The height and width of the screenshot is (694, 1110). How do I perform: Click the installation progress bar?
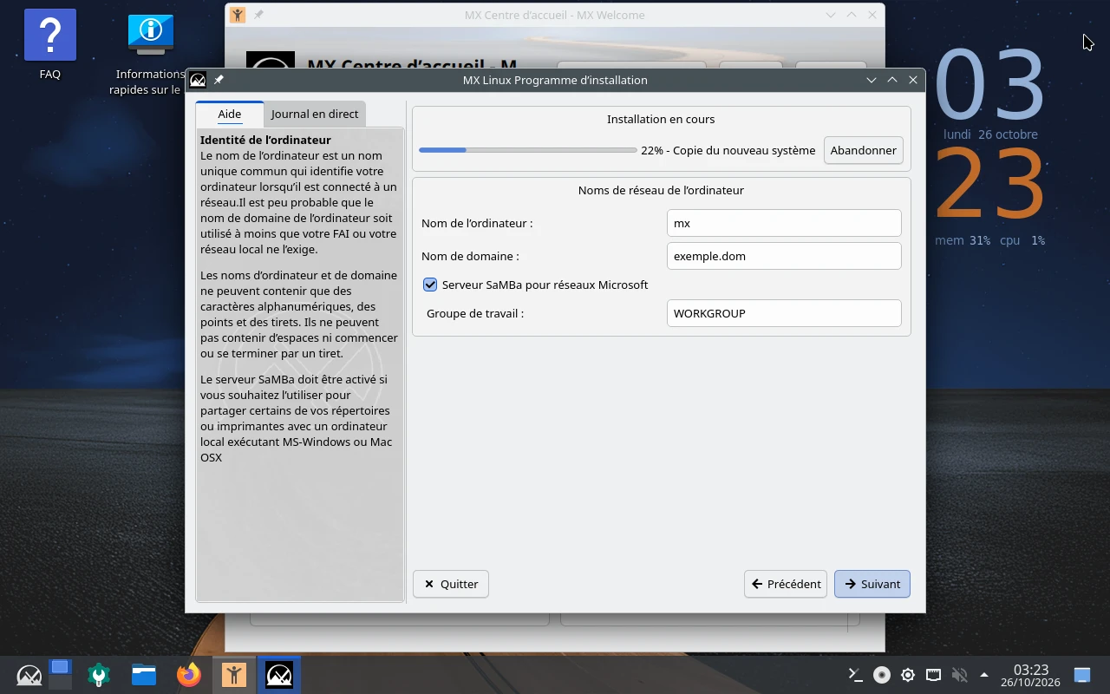[x=527, y=150]
